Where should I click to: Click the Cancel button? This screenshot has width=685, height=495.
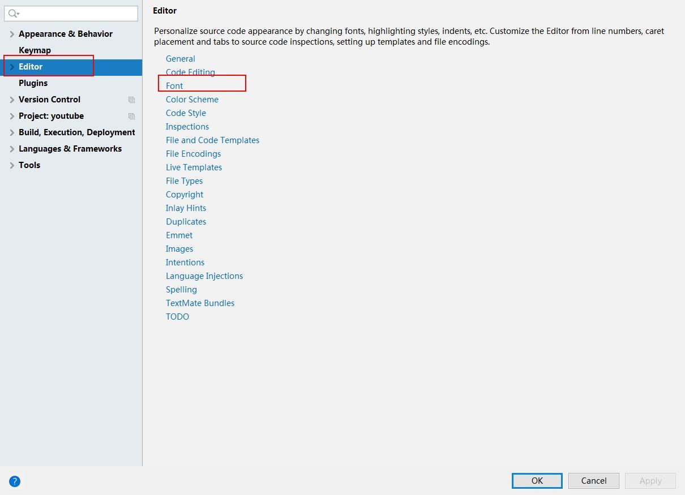pos(594,481)
